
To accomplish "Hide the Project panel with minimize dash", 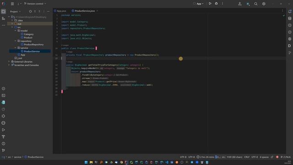I will coord(48,11).
